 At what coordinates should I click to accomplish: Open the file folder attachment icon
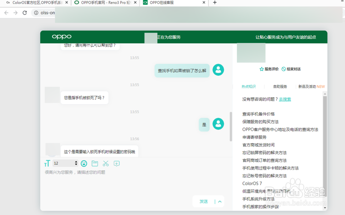click(95, 163)
